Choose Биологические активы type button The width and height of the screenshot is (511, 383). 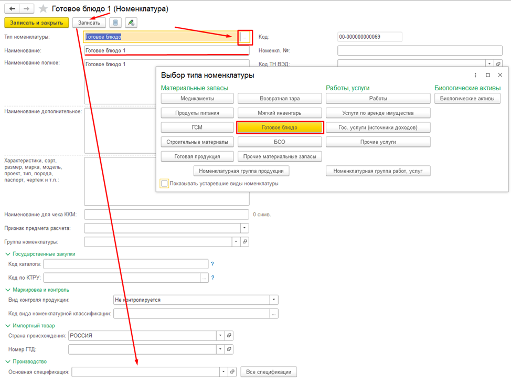(467, 99)
